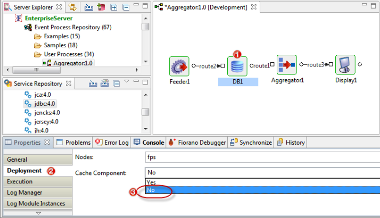Minimize the Aggregator editor area
The height and width of the screenshot is (218, 380).
point(364,4)
